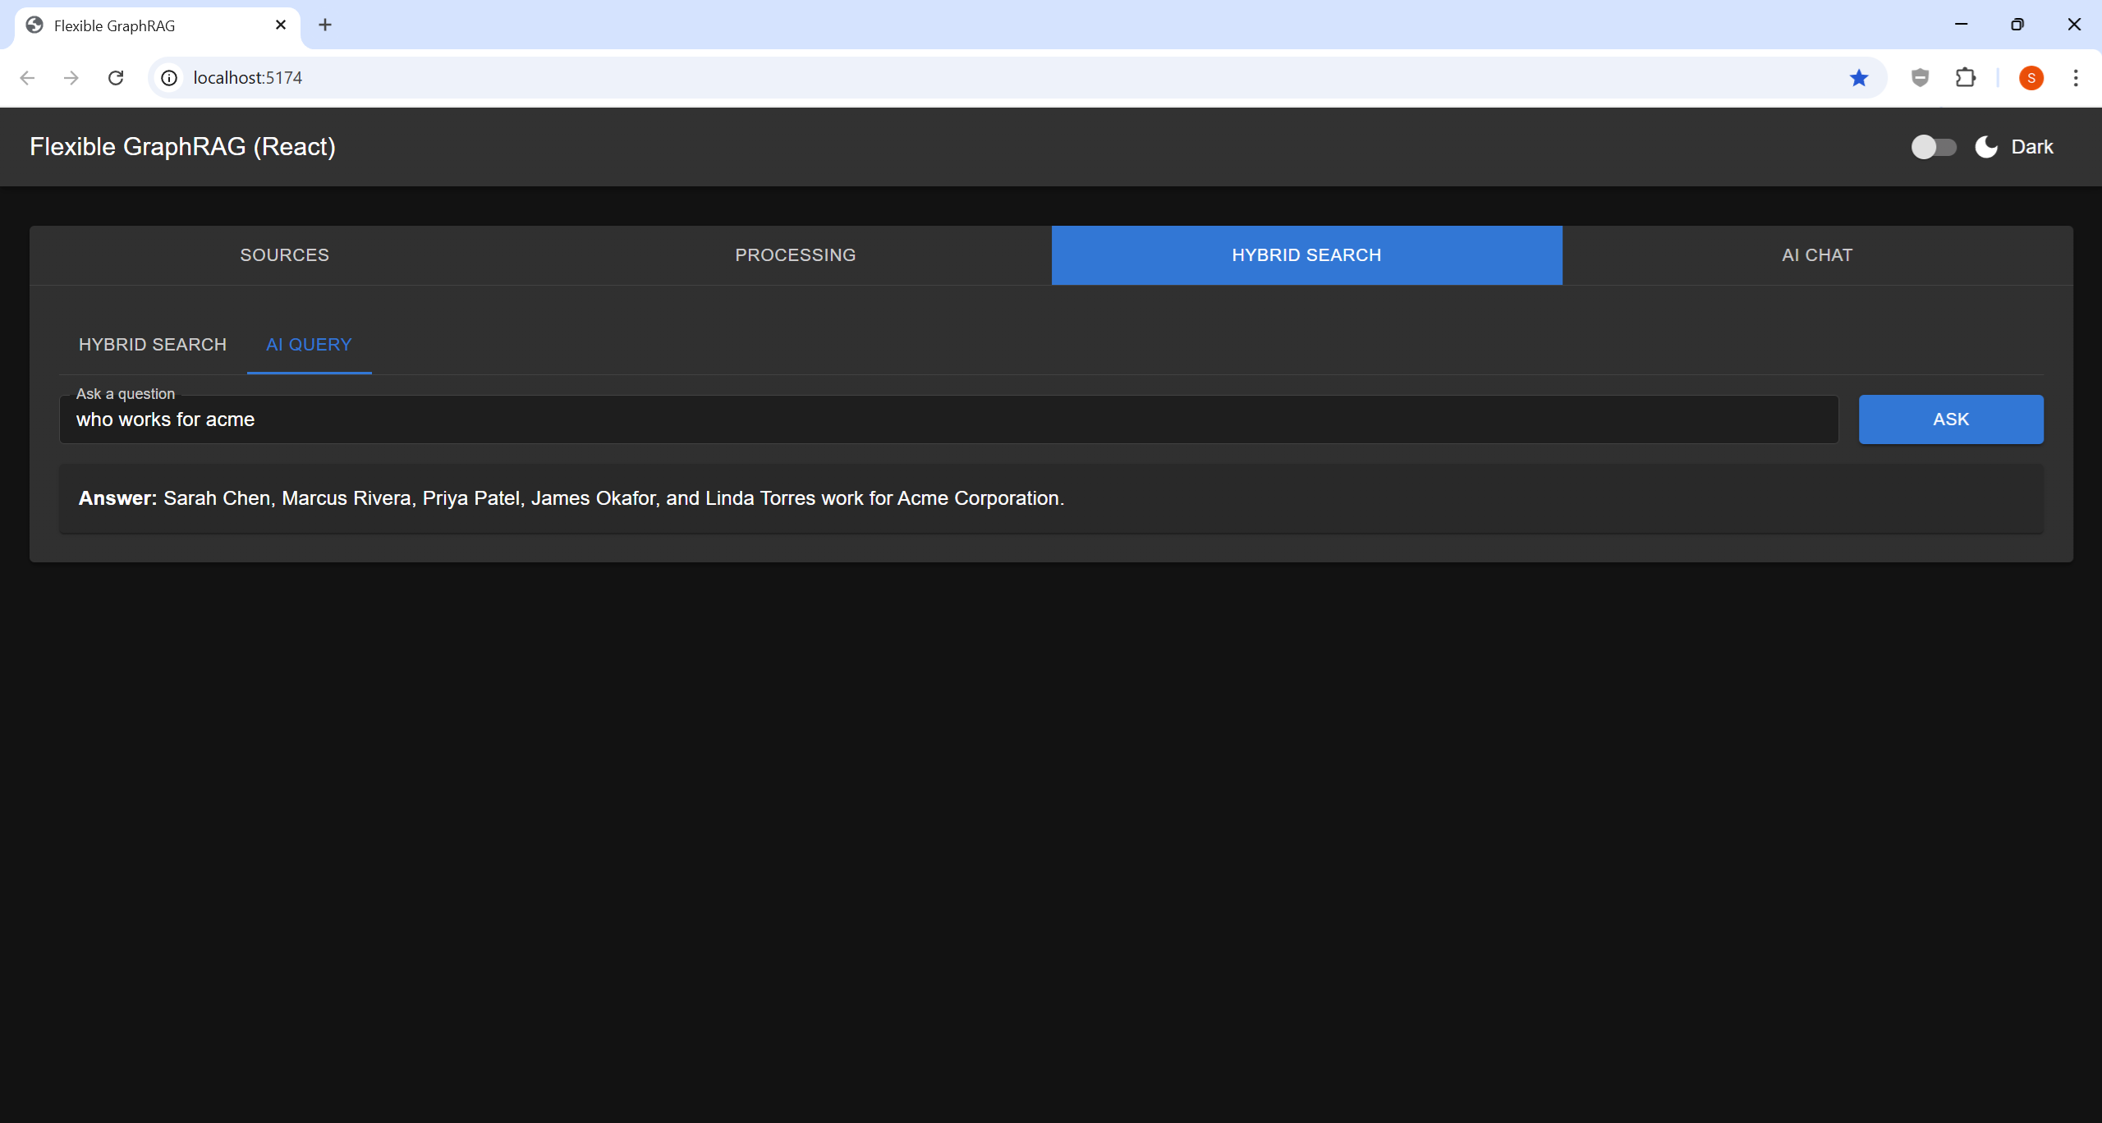Screen dimensions: 2102x1123
Task: Click into the Ask a question field
Action: [x=948, y=419]
